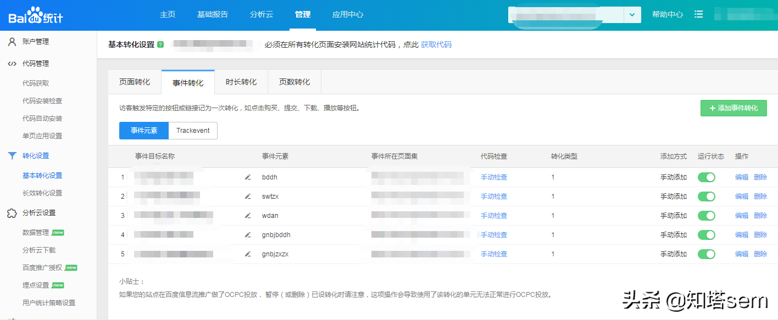Click the 添加事件转化 button
778x320 pixels.
tap(733, 108)
